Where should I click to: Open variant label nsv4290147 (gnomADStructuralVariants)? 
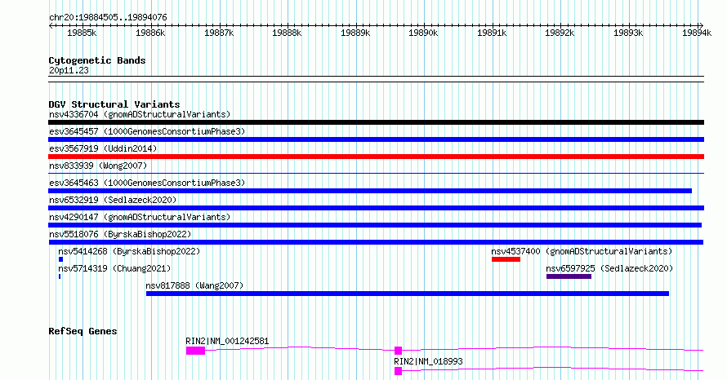(x=140, y=217)
